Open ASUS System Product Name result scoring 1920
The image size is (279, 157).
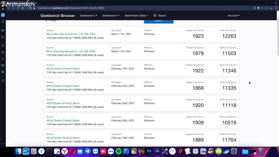click(x=63, y=103)
